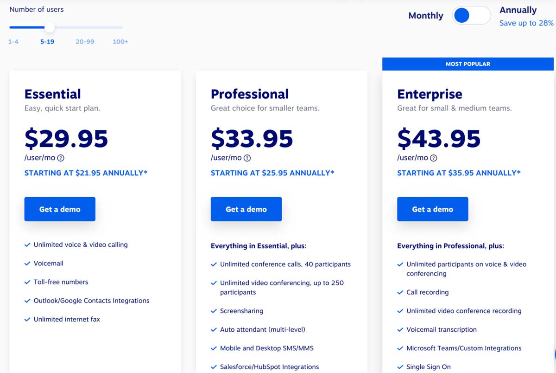
Task: Click the checkmark beside Call recording
Action: [400, 292]
